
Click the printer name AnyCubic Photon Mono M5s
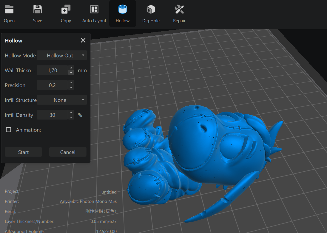click(x=88, y=201)
